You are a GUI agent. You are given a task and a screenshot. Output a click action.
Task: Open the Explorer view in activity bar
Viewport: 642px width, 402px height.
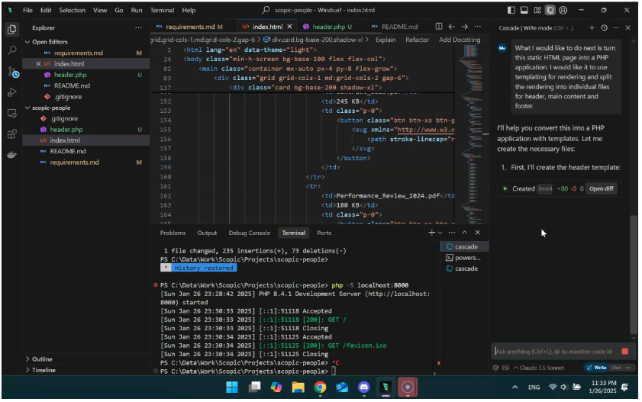click(12, 30)
